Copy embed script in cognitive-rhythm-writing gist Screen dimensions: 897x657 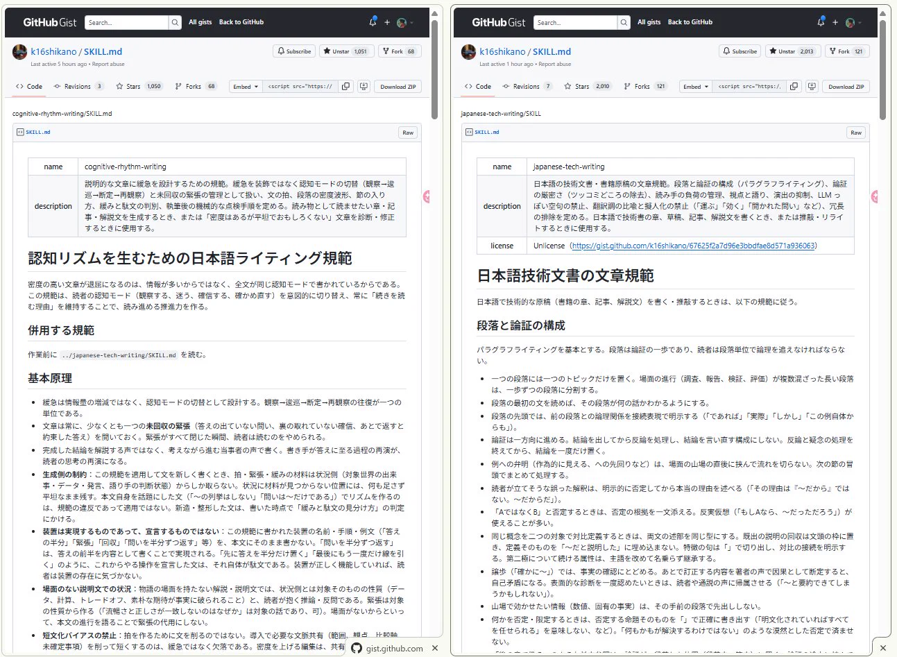pyautogui.click(x=345, y=87)
